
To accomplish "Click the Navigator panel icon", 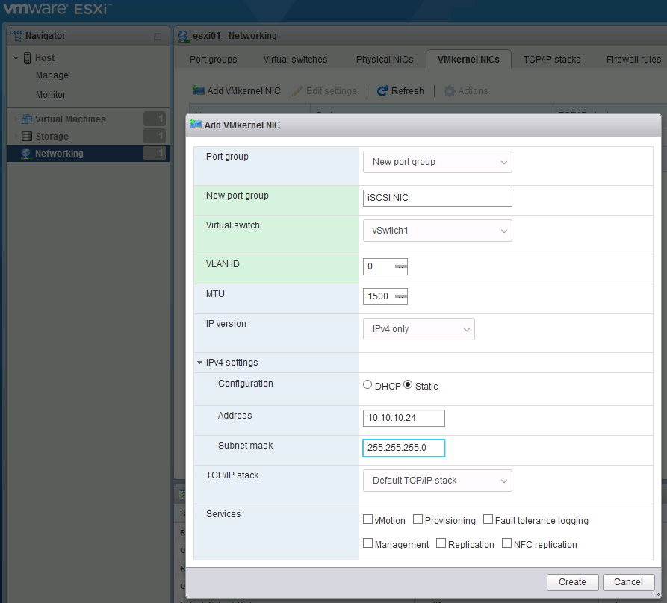I will coord(16,36).
